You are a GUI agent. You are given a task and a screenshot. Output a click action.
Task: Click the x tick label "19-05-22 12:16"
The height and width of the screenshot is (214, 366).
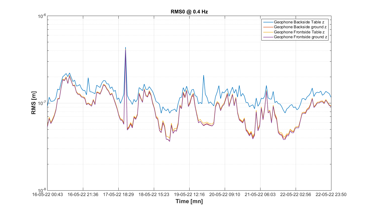(x=189, y=195)
